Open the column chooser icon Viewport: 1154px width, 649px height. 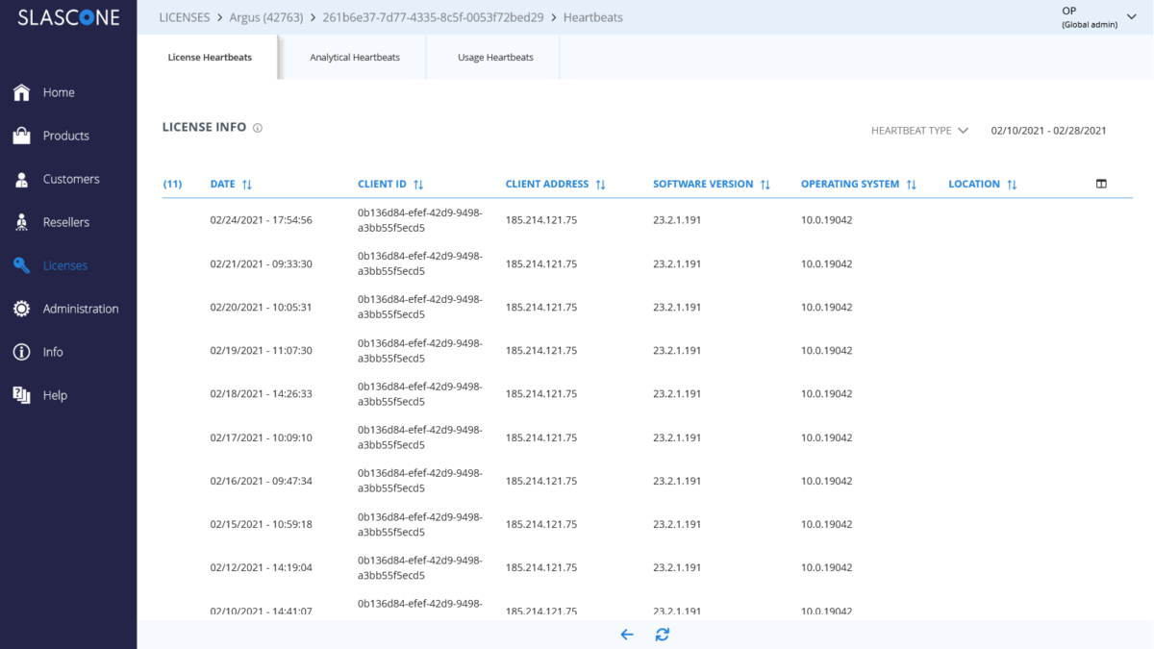(x=1101, y=184)
